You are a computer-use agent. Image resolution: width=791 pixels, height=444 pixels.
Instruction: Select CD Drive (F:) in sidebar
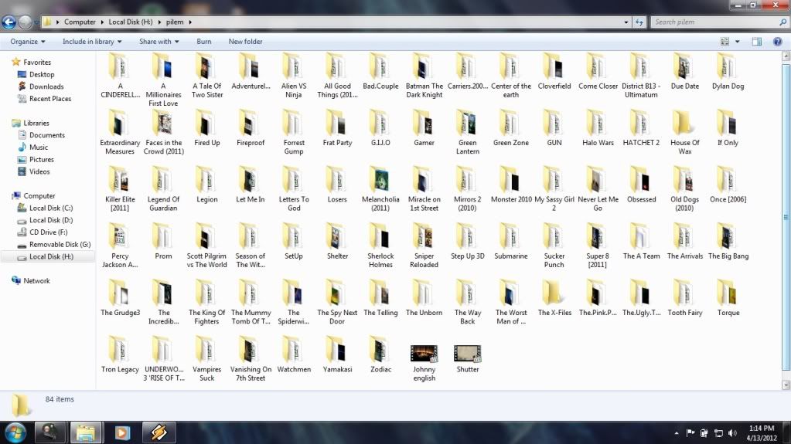(48, 232)
